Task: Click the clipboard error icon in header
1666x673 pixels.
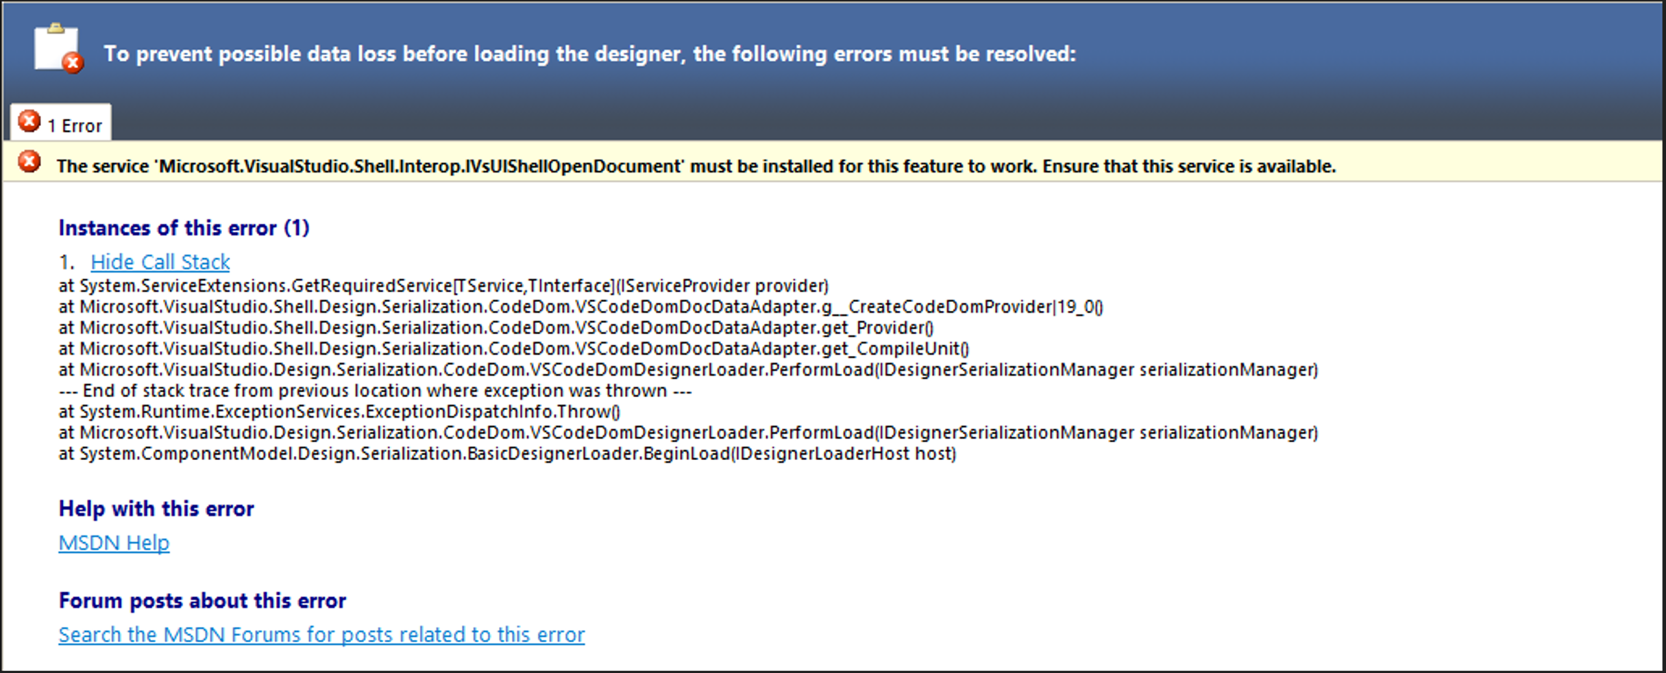Action: [x=58, y=48]
